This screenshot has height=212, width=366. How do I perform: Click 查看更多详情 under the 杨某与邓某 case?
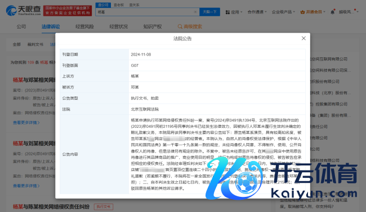point(26,122)
